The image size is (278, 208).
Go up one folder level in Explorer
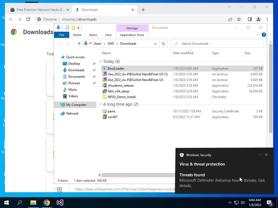click(79, 44)
